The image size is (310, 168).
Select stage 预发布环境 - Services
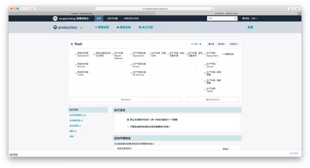point(82,65)
